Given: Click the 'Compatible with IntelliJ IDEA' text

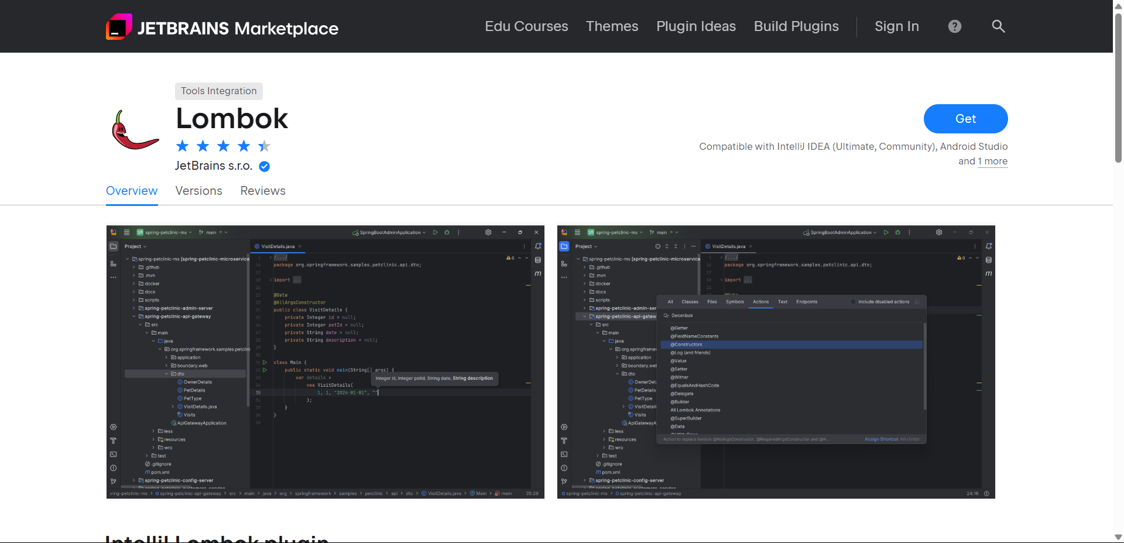Looking at the screenshot, I should tap(854, 154).
